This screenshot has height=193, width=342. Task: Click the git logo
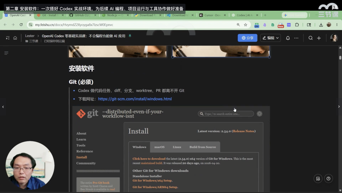tap(87, 114)
